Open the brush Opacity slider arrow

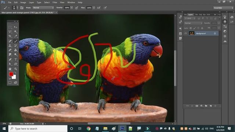(72, 8)
